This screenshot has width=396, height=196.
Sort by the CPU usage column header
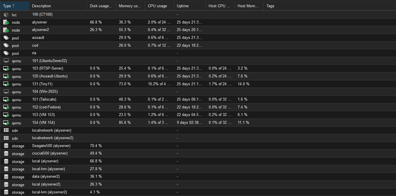[159, 6]
